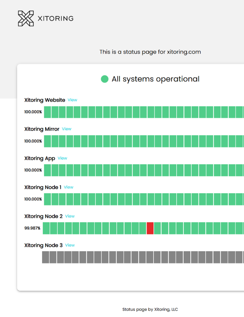Click the Xitoring Node 3 heading

[x=43, y=245]
